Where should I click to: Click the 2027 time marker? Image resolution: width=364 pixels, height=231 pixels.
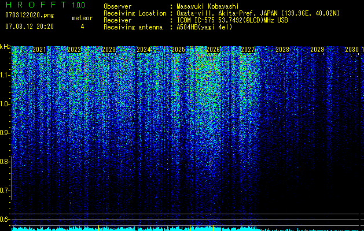coord(248,50)
